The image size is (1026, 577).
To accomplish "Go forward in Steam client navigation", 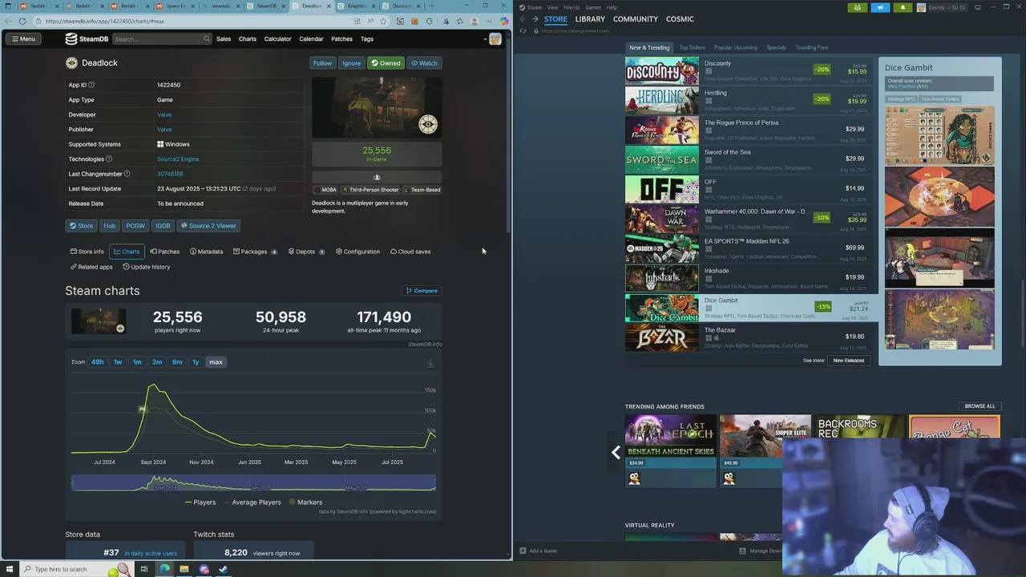I will click(535, 18).
